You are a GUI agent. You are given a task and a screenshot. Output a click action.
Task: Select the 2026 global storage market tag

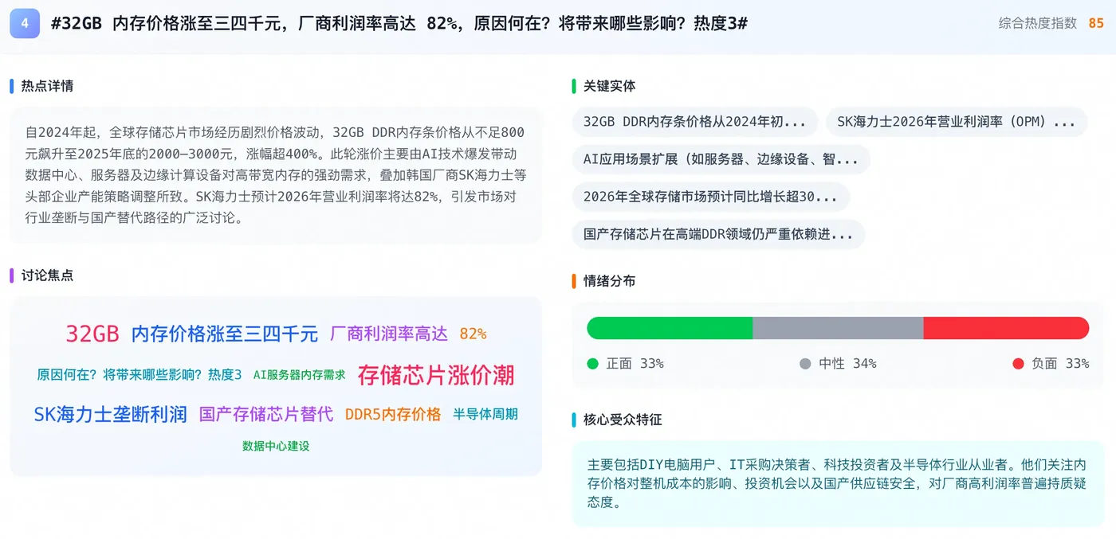click(x=710, y=197)
